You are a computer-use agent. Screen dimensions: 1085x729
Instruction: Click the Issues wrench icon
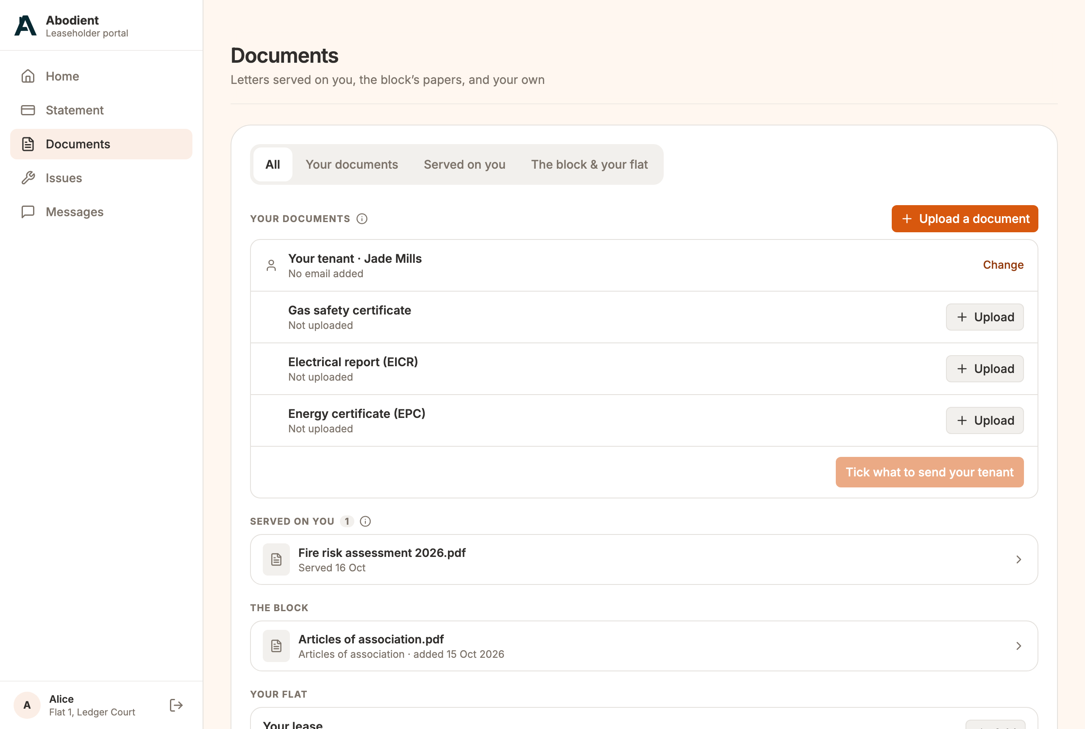(28, 178)
